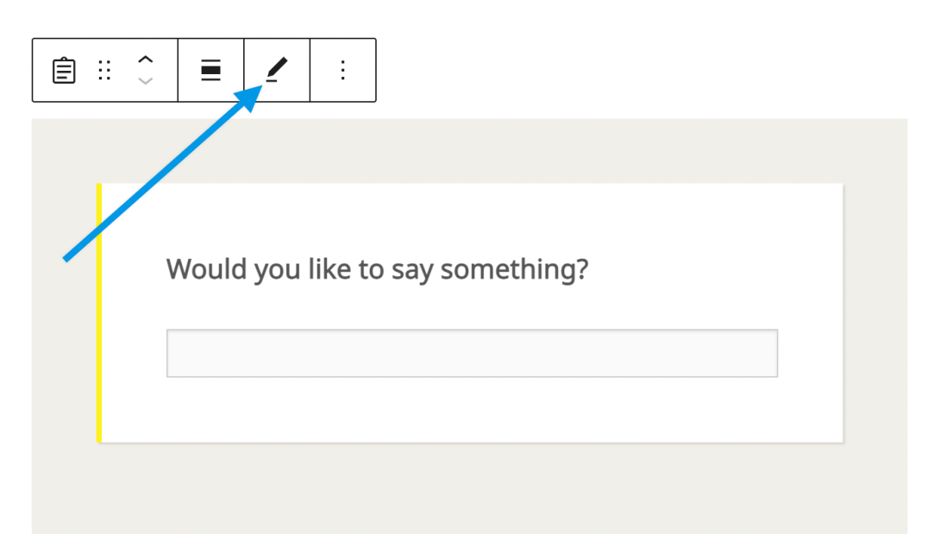Screen dimensions: 946x534
Task: Click the gray strip above the form card
Action: [x=472, y=150]
